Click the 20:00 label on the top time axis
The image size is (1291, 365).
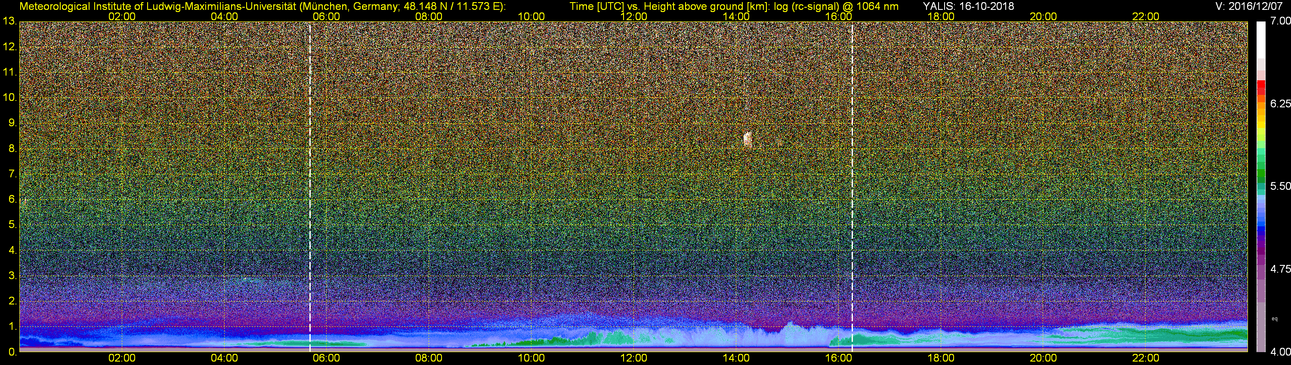click(1044, 16)
